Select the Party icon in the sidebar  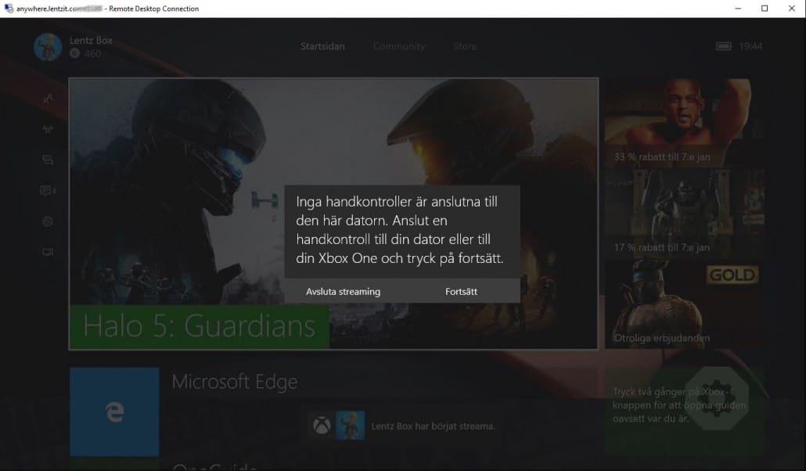coord(48,130)
